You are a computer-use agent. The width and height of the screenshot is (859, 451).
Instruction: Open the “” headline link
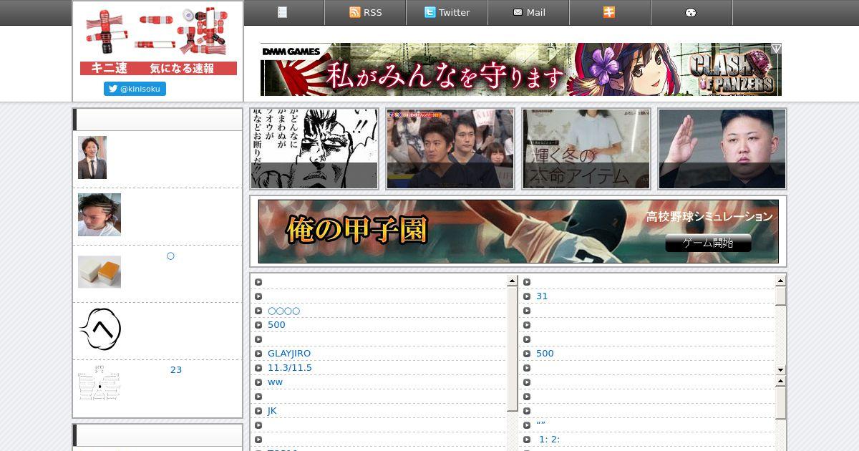click(x=541, y=425)
